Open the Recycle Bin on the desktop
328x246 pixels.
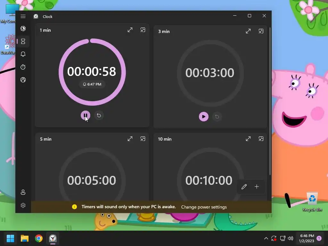click(x=312, y=202)
